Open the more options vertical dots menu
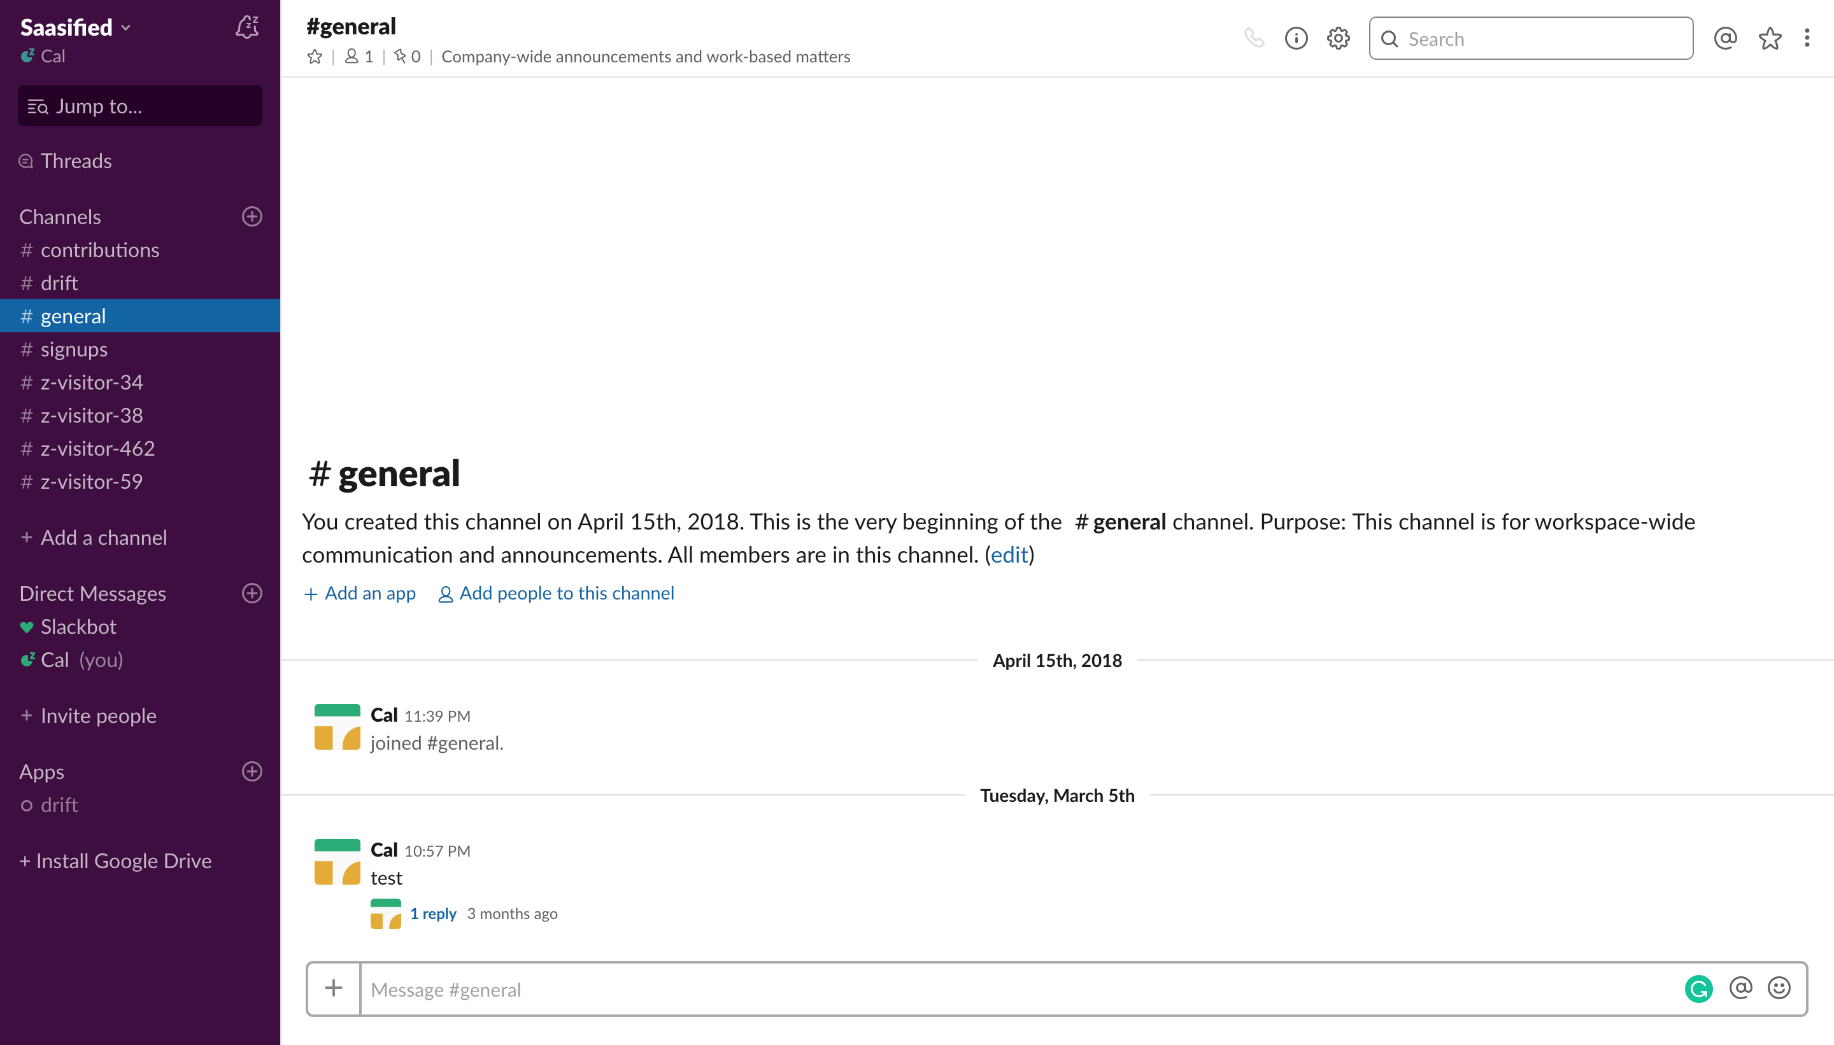Viewport: 1834px width, 1045px height. [x=1807, y=38]
